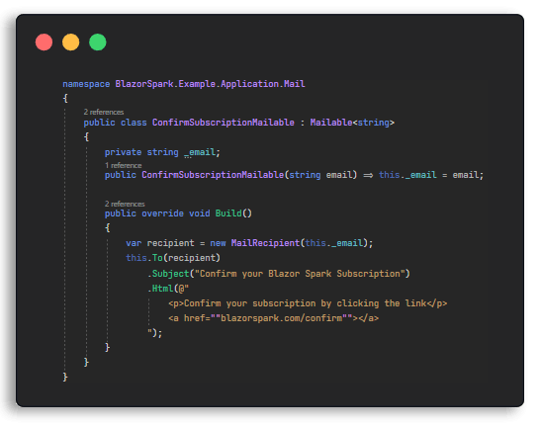Open the '2 references' lens above the class
Image resolution: width=541 pixels, height=425 pixels.
pyautogui.click(x=104, y=112)
